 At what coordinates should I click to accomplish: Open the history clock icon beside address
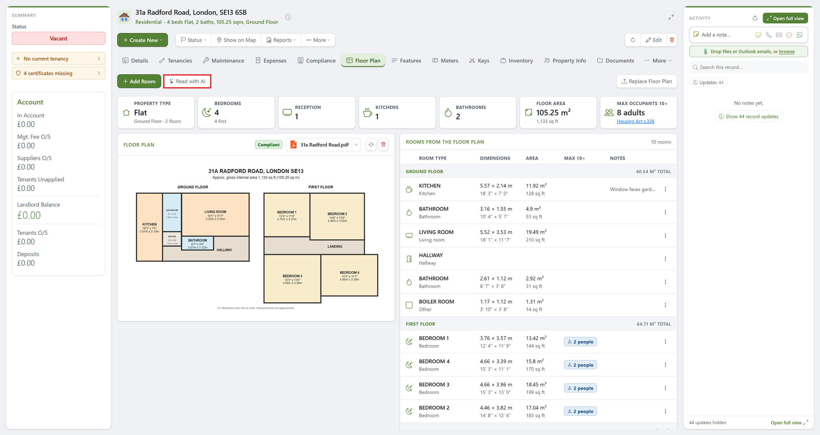click(x=288, y=17)
